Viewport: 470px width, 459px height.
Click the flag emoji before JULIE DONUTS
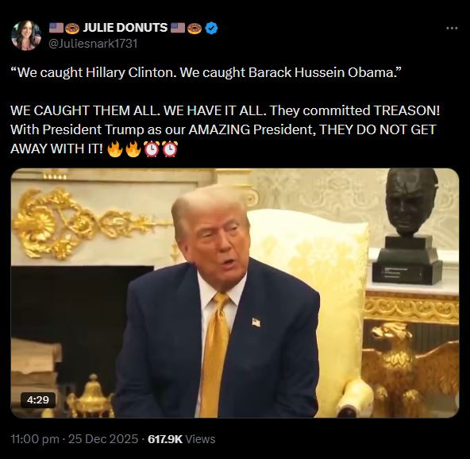[x=56, y=28]
